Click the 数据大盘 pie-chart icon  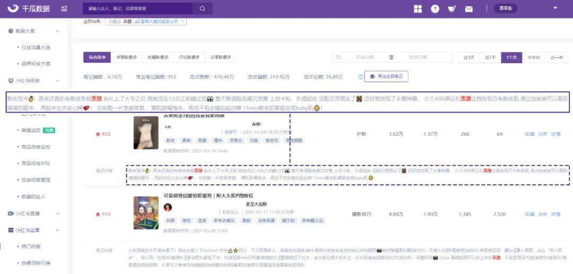tap(11, 31)
